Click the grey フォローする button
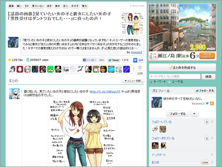 pyautogui.click(x=178, y=114)
